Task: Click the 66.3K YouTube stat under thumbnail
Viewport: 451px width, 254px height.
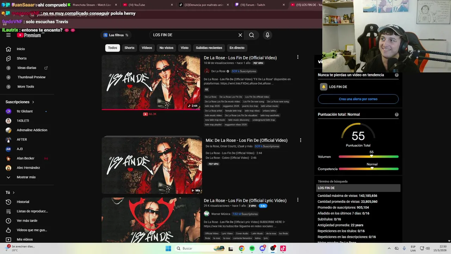Action: tap(150, 114)
